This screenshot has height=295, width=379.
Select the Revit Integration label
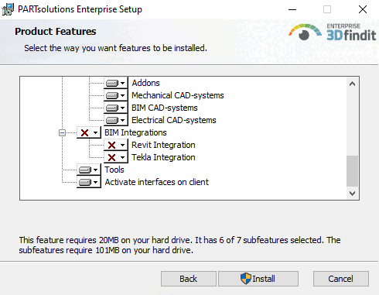click(163, 145)
